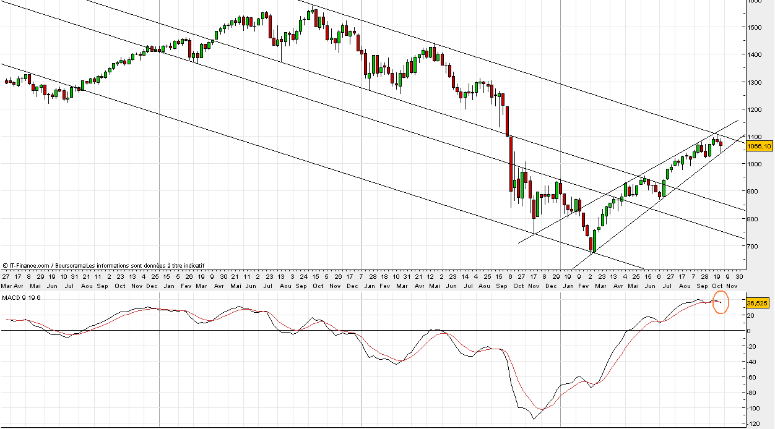The image size is (775, 429).
Task: Click the last red candle on the chart
Action: [721, 144]
